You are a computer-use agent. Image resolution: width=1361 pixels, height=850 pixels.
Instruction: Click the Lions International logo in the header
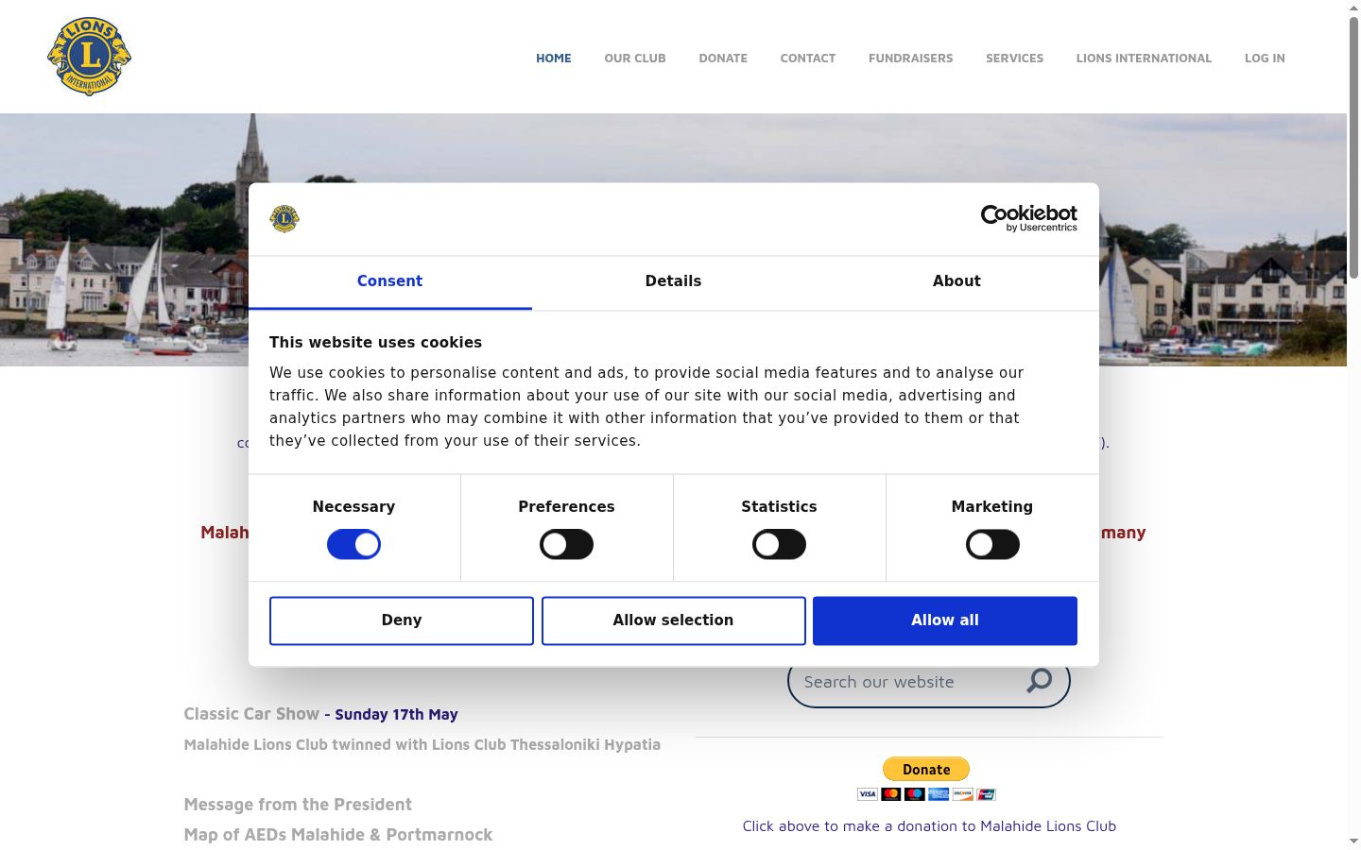[x=89, y=57]
